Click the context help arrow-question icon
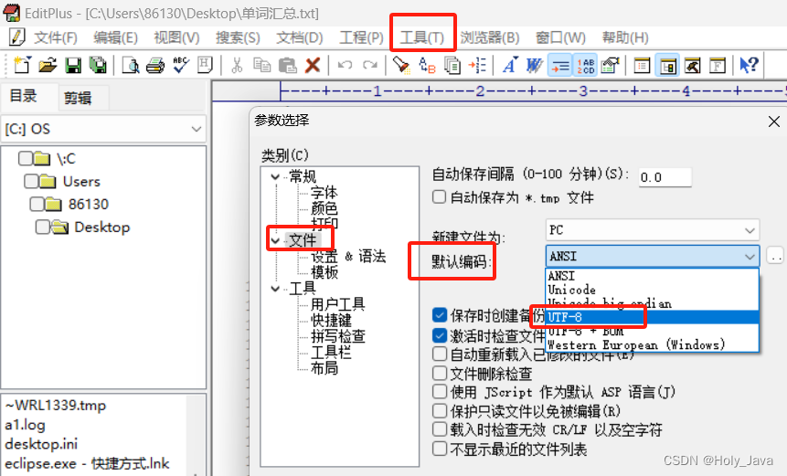The width and height of the screenshot is (787, 476). coord(749,65)
